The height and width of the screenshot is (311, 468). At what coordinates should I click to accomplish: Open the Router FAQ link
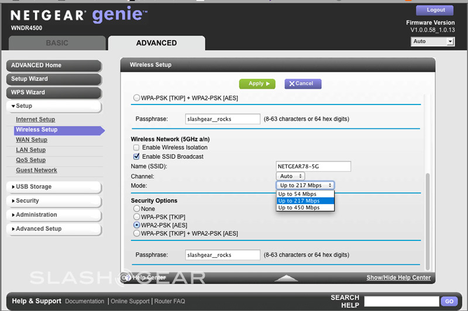pos(170,302)
